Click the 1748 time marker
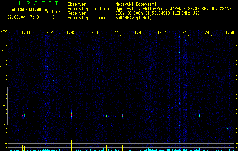 tap(184, 32)
